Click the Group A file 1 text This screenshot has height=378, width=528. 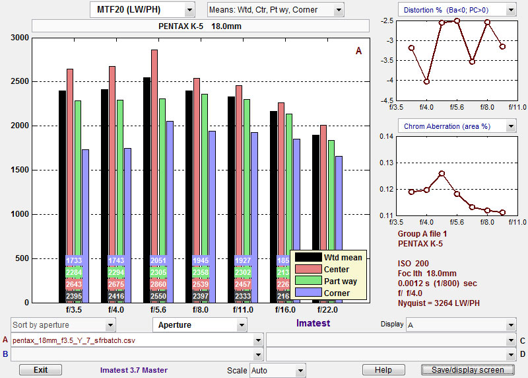[422, 234]
